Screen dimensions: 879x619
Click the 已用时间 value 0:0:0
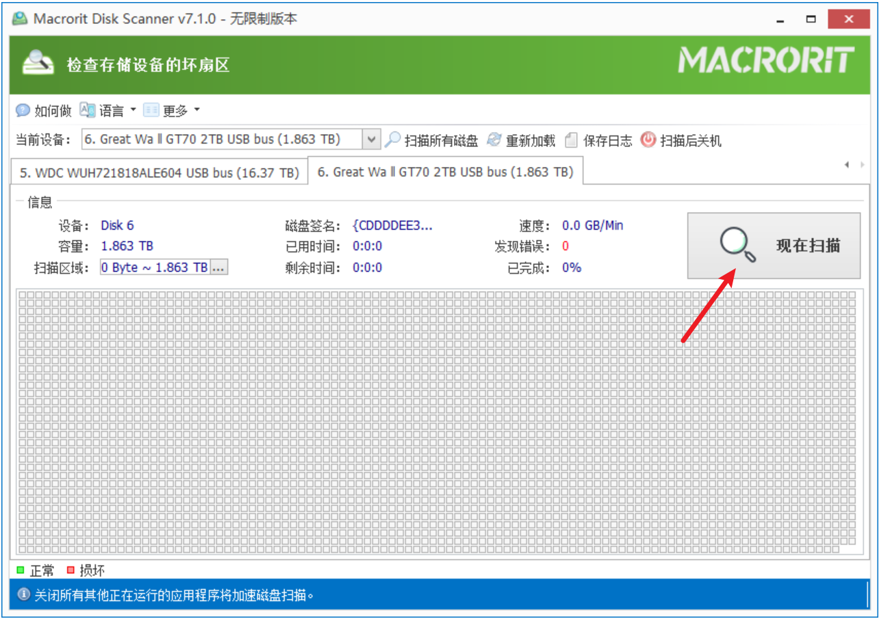pos(368,246)
